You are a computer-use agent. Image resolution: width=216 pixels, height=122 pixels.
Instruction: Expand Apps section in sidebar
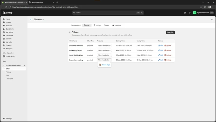pos(5,61)
